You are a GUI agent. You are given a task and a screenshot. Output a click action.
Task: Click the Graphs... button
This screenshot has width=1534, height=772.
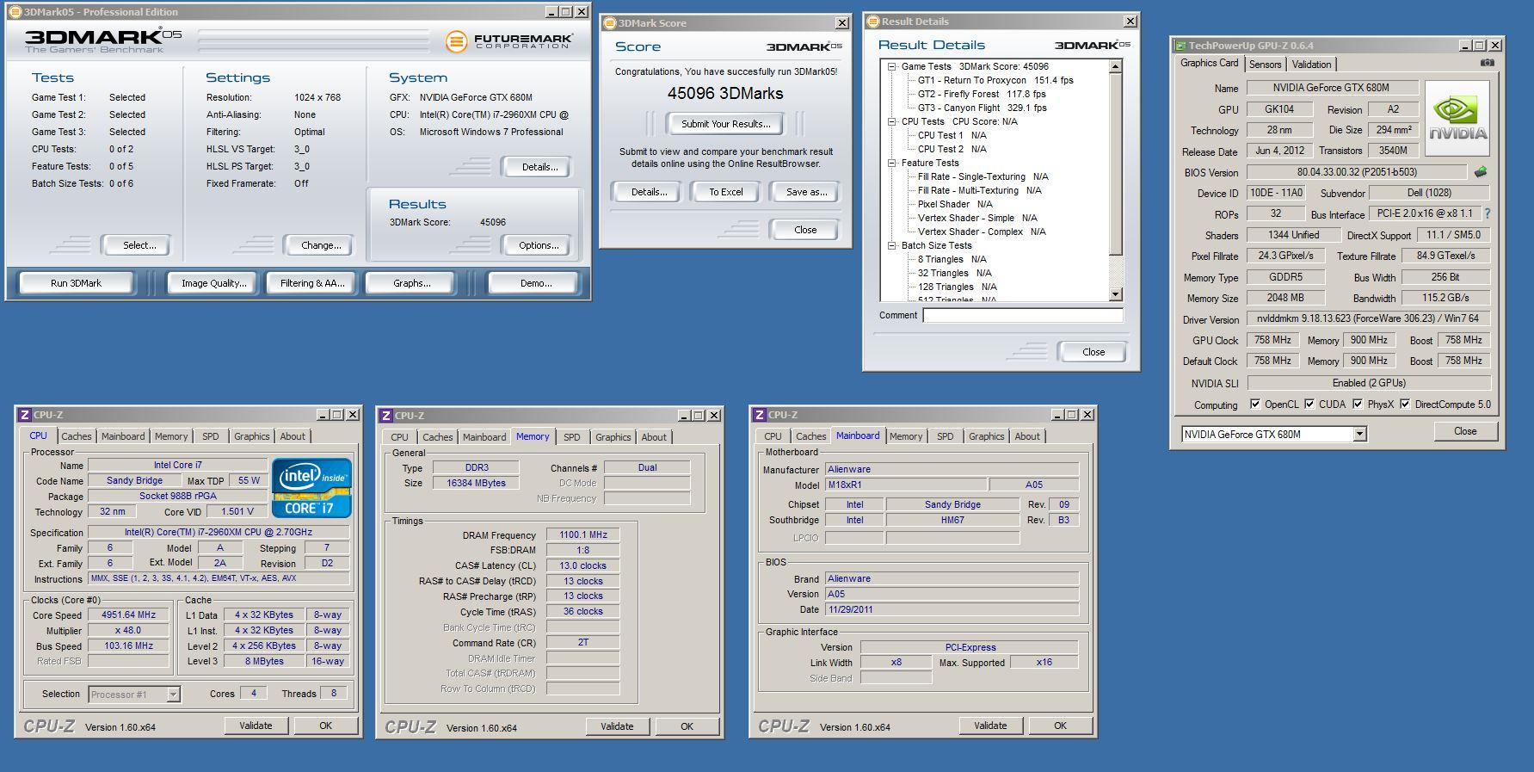[412, 283]
